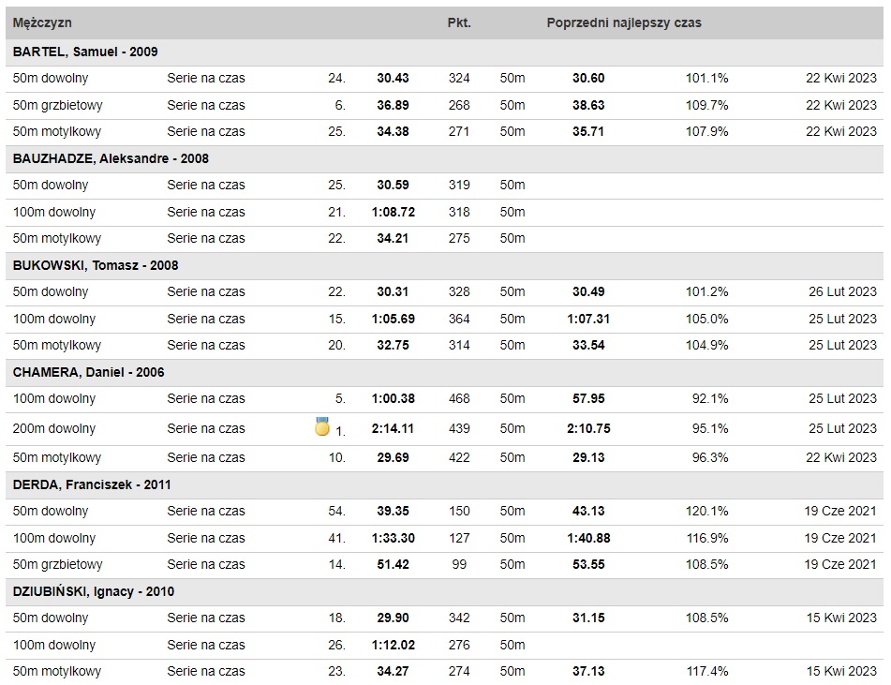The image size is (891, 685).
Task: Select Samuel Bartel's 50m grzbietowy event
Action: coord(57,105)
